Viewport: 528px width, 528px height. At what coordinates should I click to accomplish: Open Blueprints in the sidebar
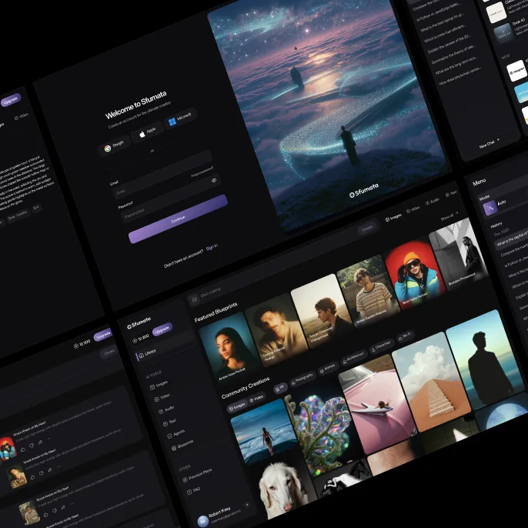click(182, 445)
